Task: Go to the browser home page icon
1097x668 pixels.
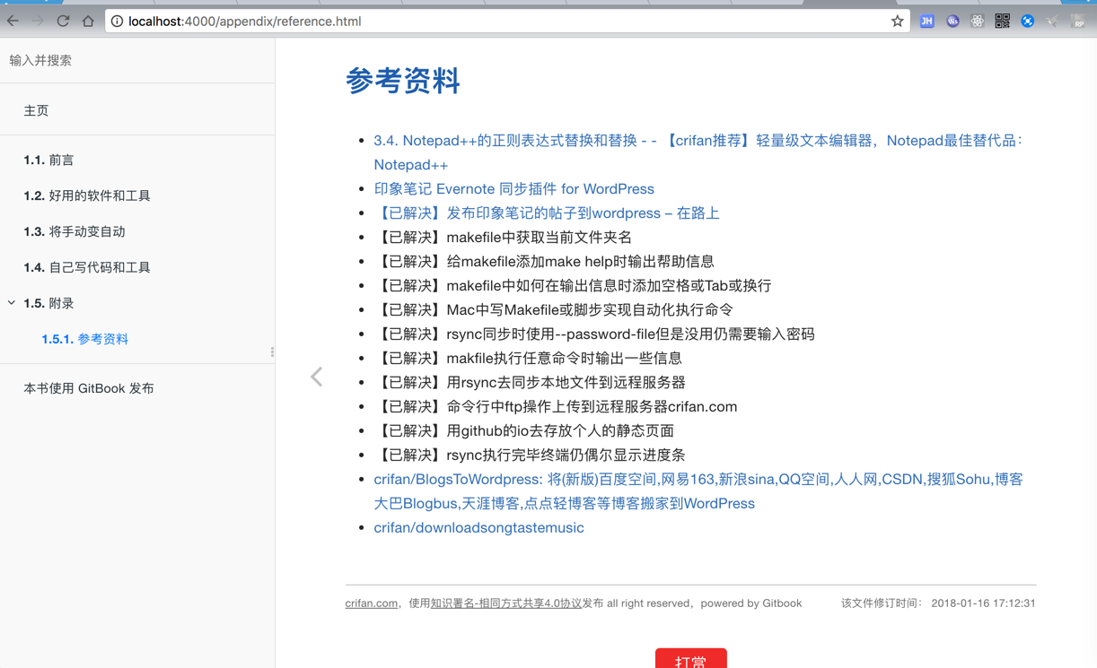Action: coord(88,21)
